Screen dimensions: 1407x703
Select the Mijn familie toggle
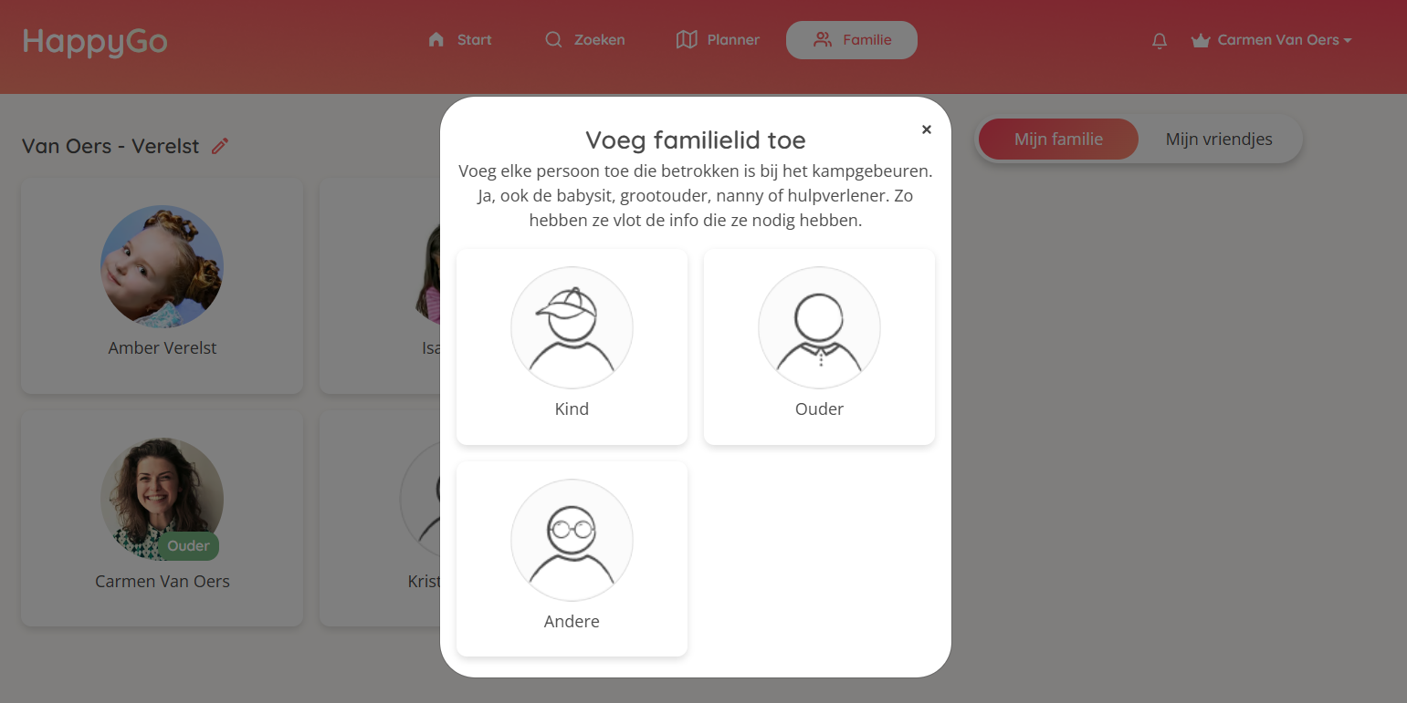click(1058, 140)
